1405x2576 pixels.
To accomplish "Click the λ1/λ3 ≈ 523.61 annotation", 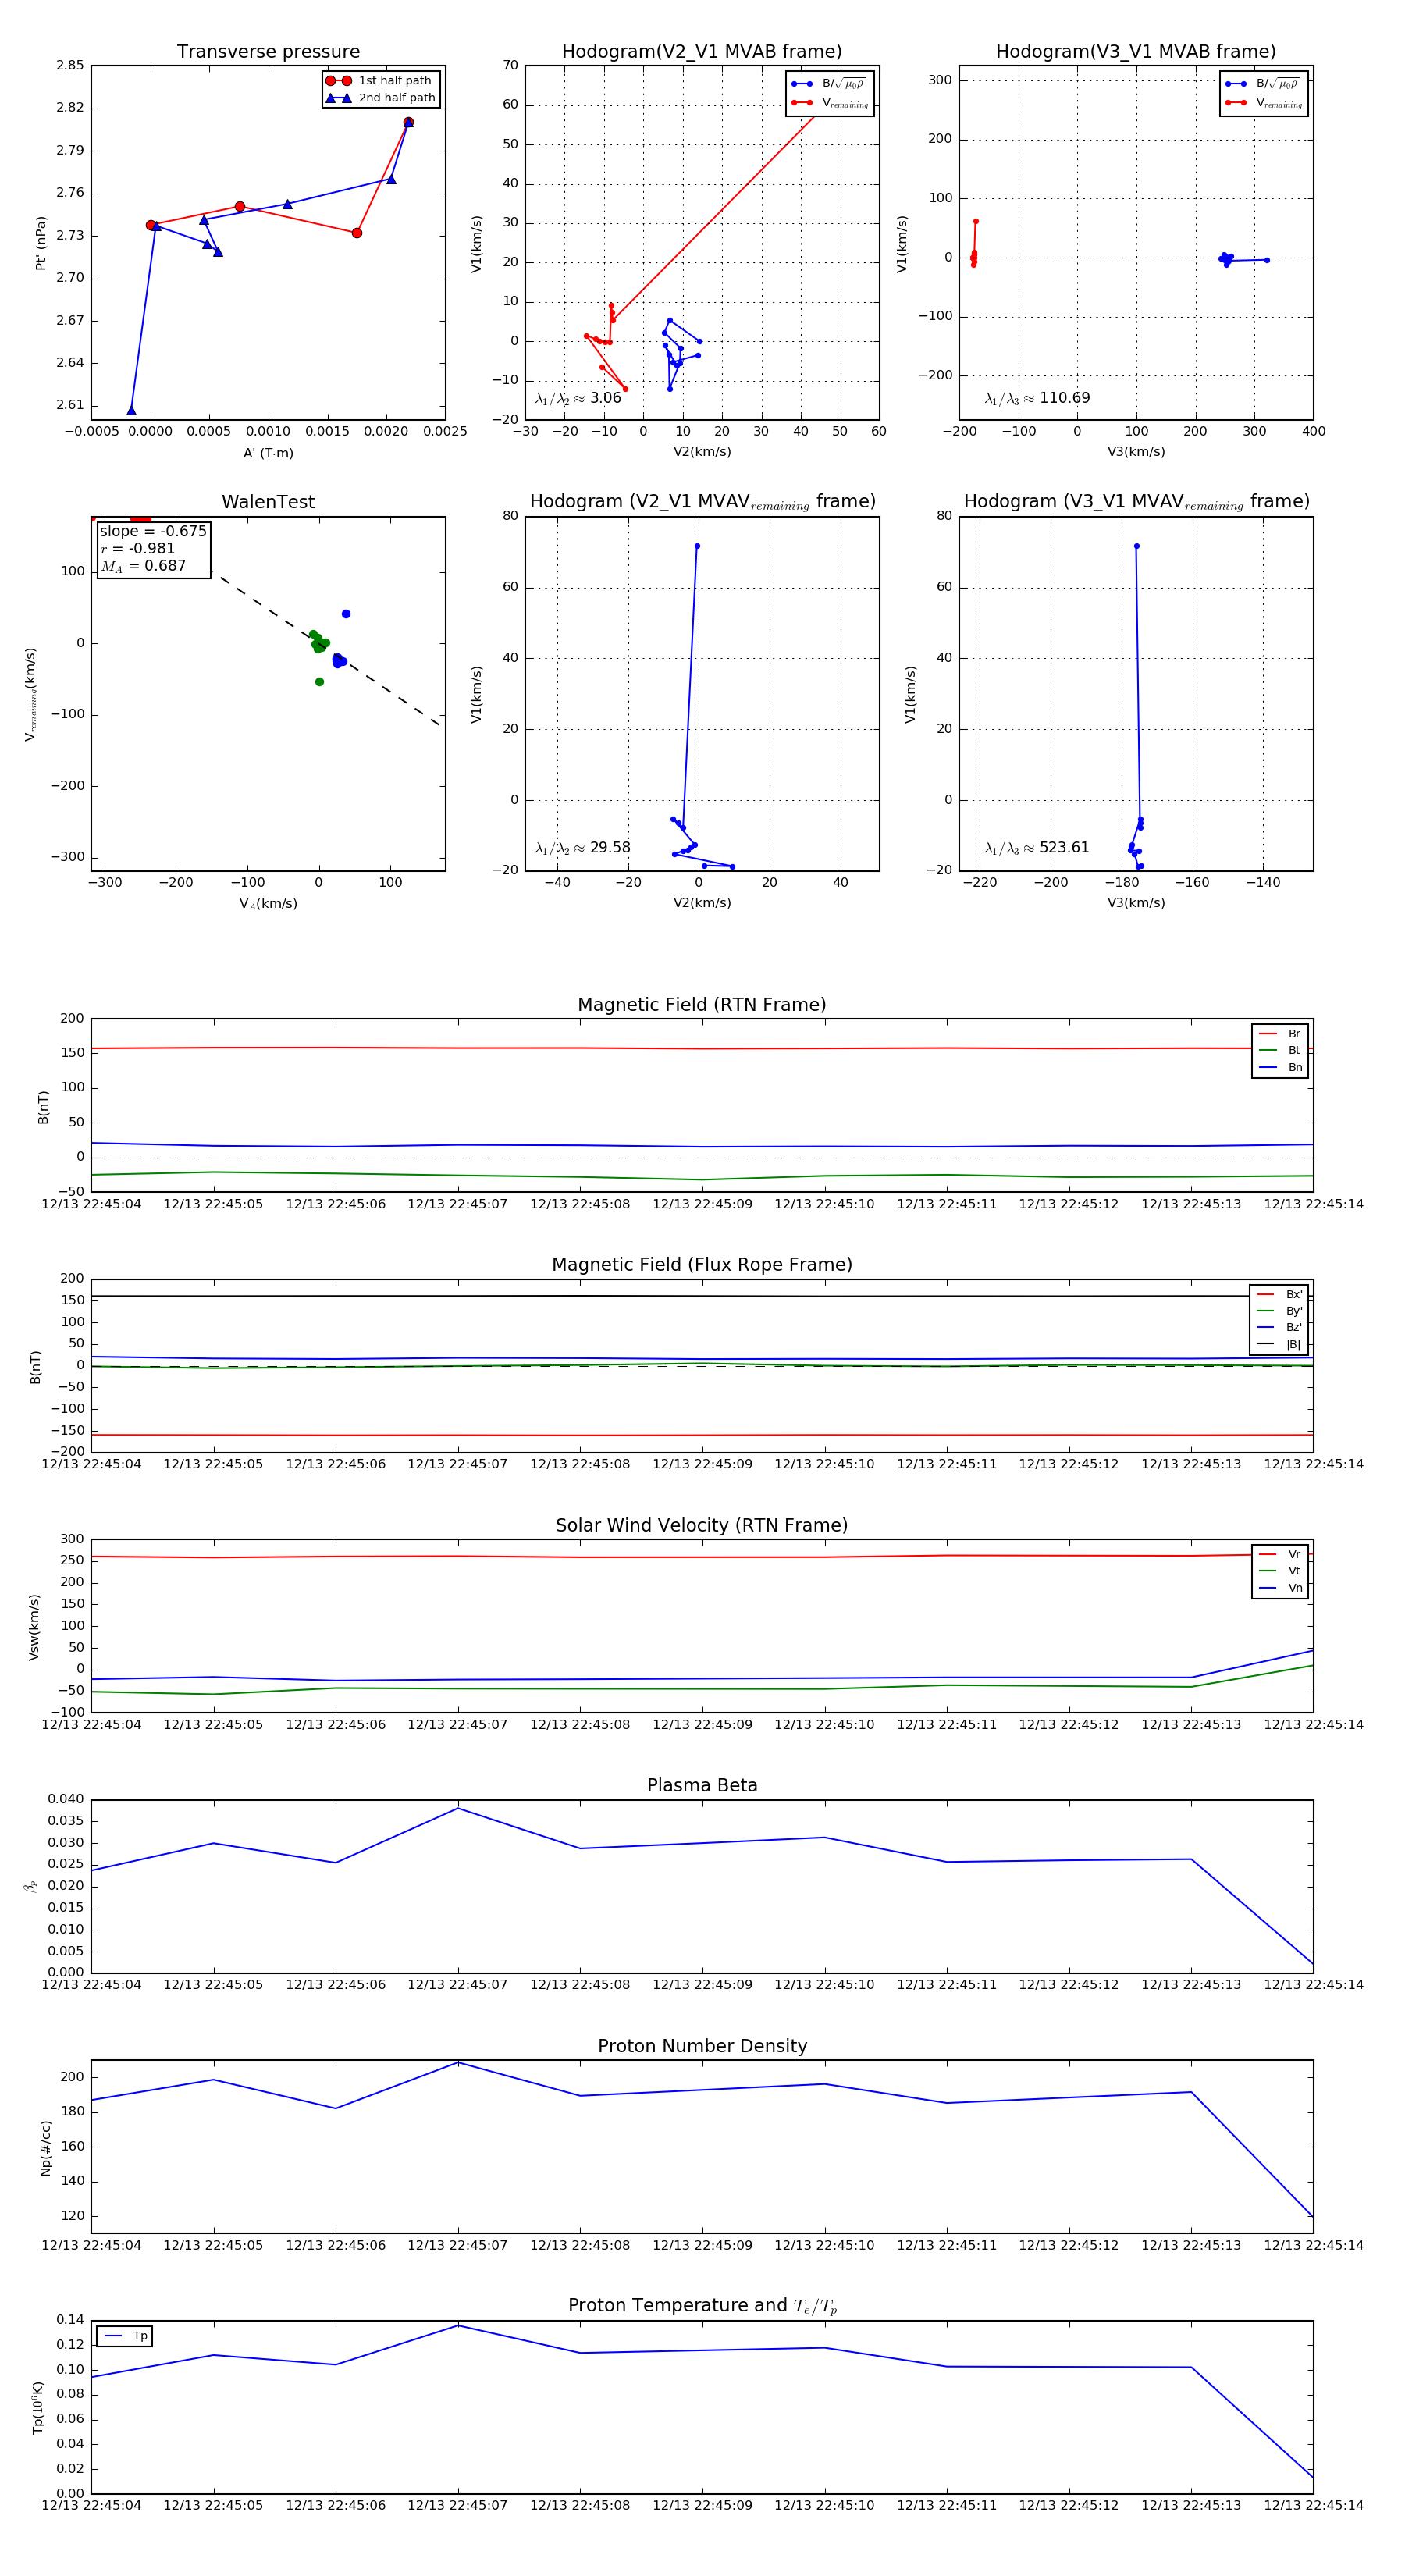I will tap(1037, 848).
